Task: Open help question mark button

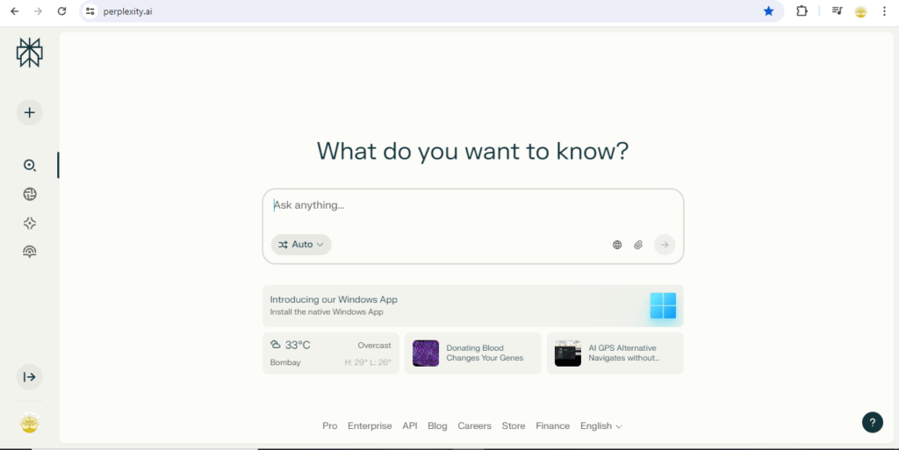Action: click(872, 423)
